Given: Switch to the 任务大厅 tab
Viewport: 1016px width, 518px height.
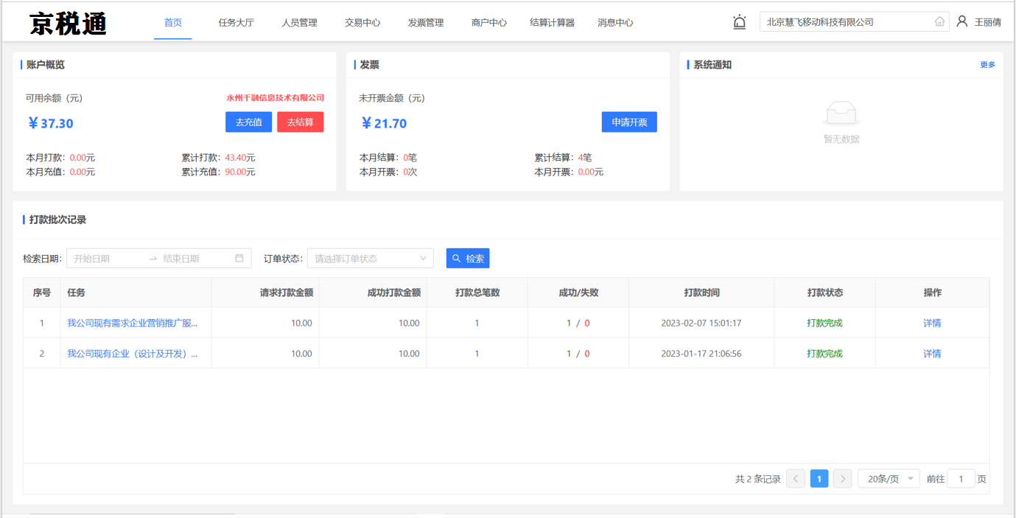Looking at the screenshot, I should click(236, 23).
